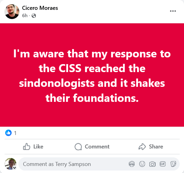Open the emoji picker in comment box

click(x=142, y=164)
